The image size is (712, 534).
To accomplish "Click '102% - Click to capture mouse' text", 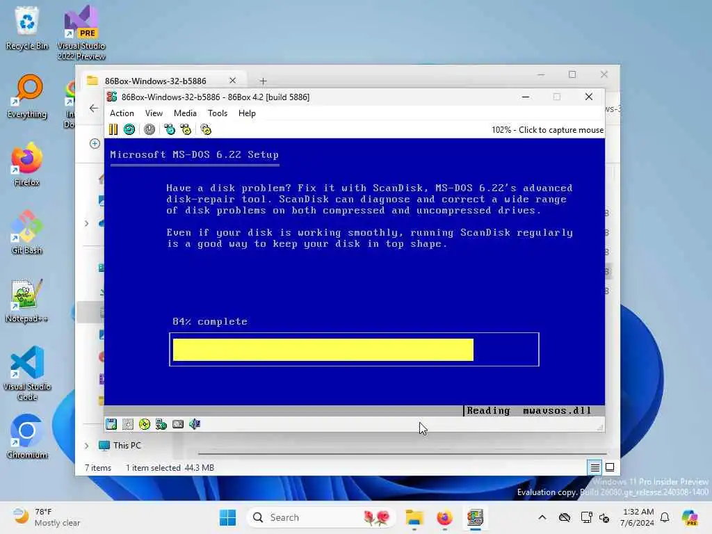I will (547, 130).
